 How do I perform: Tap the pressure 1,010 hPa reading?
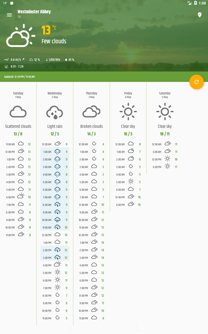[x=53, y=60]
